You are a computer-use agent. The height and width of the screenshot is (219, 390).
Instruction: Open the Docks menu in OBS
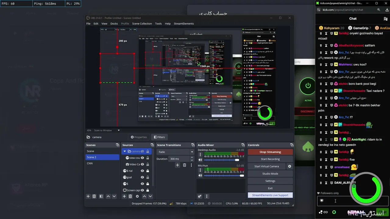tap(114, 24)
